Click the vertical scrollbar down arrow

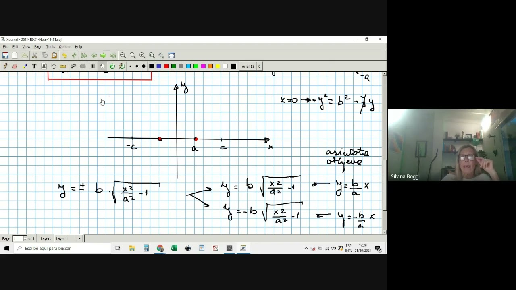pos(385,232)
